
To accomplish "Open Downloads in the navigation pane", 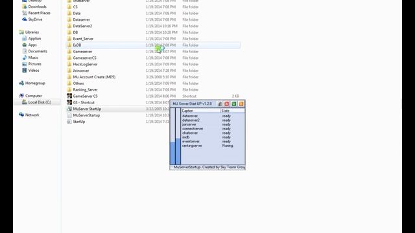I will click(37, 6).
